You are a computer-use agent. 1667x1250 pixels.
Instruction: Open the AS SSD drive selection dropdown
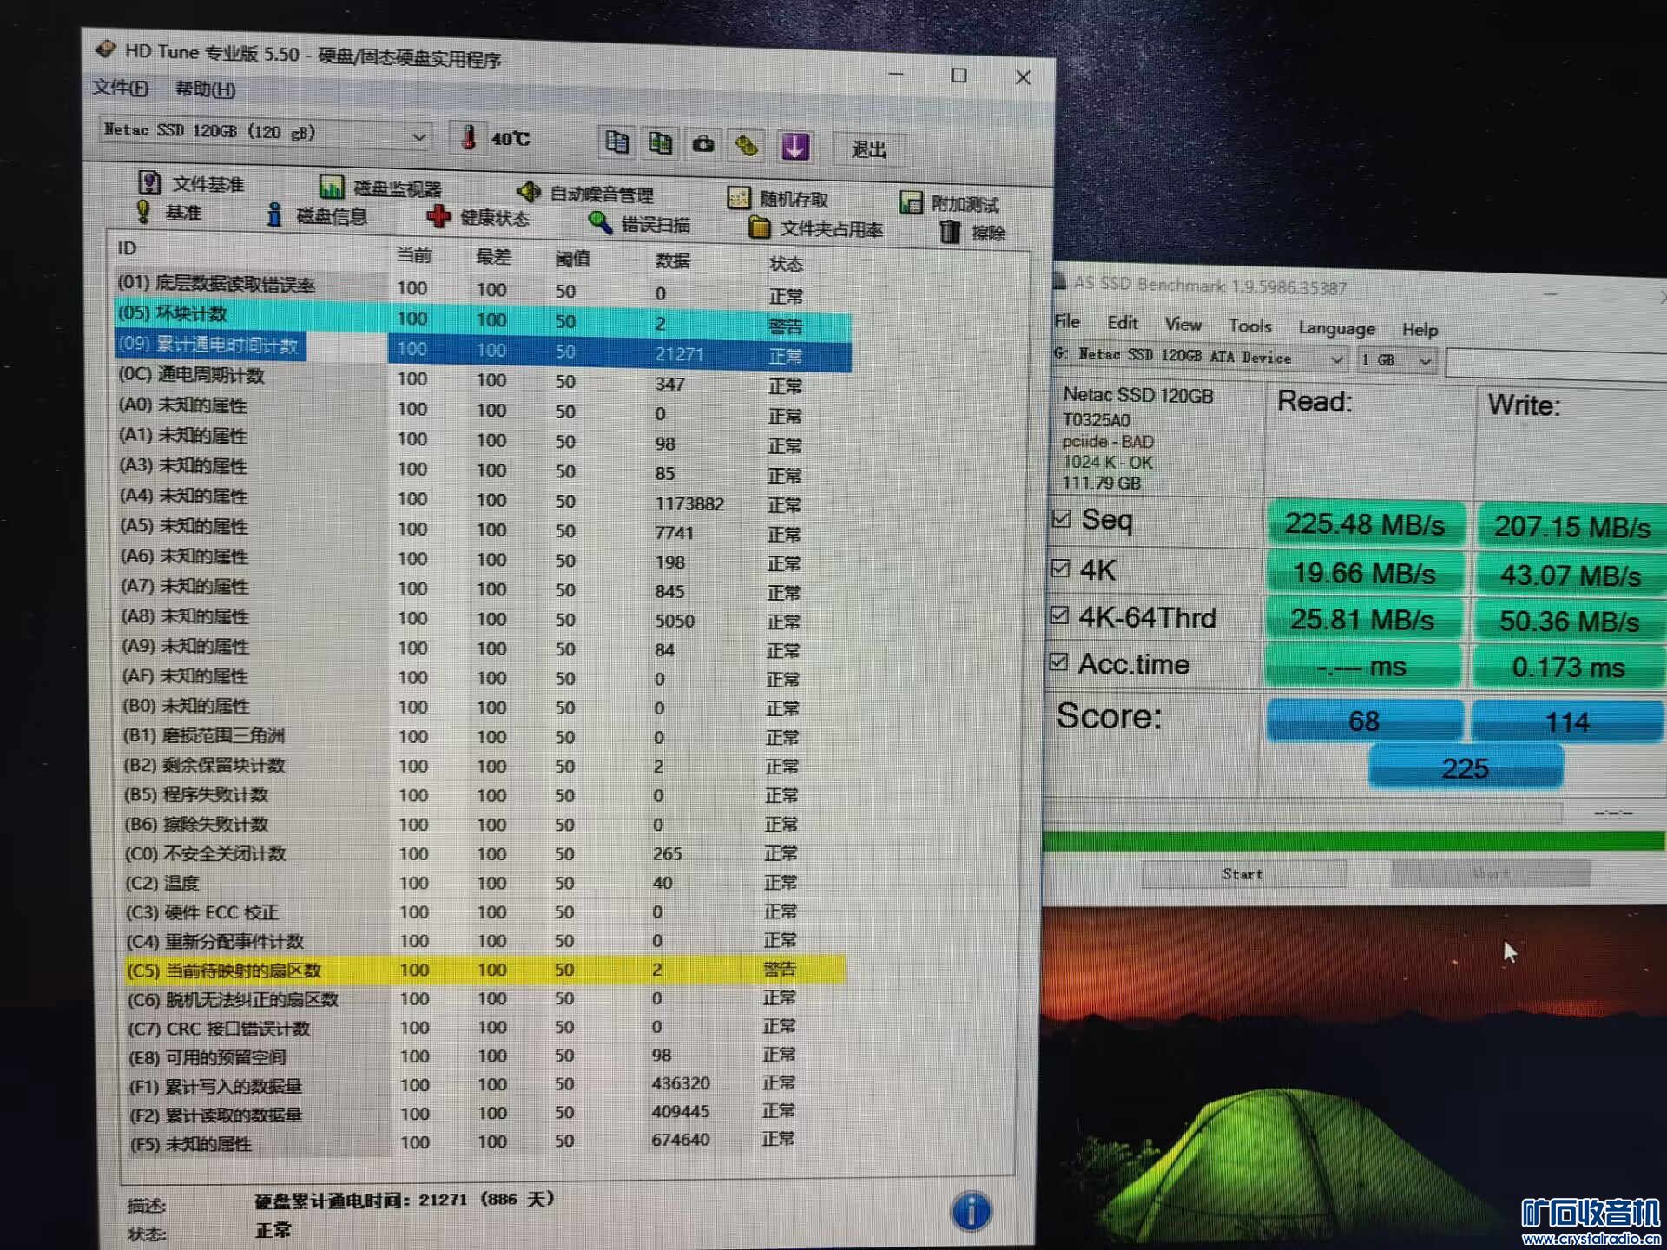tap(1199, 357)
